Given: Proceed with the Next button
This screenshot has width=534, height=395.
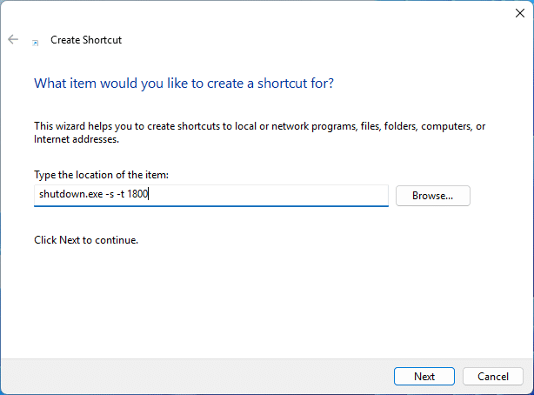Looking at the screenshot, I should tap(424, 376).
